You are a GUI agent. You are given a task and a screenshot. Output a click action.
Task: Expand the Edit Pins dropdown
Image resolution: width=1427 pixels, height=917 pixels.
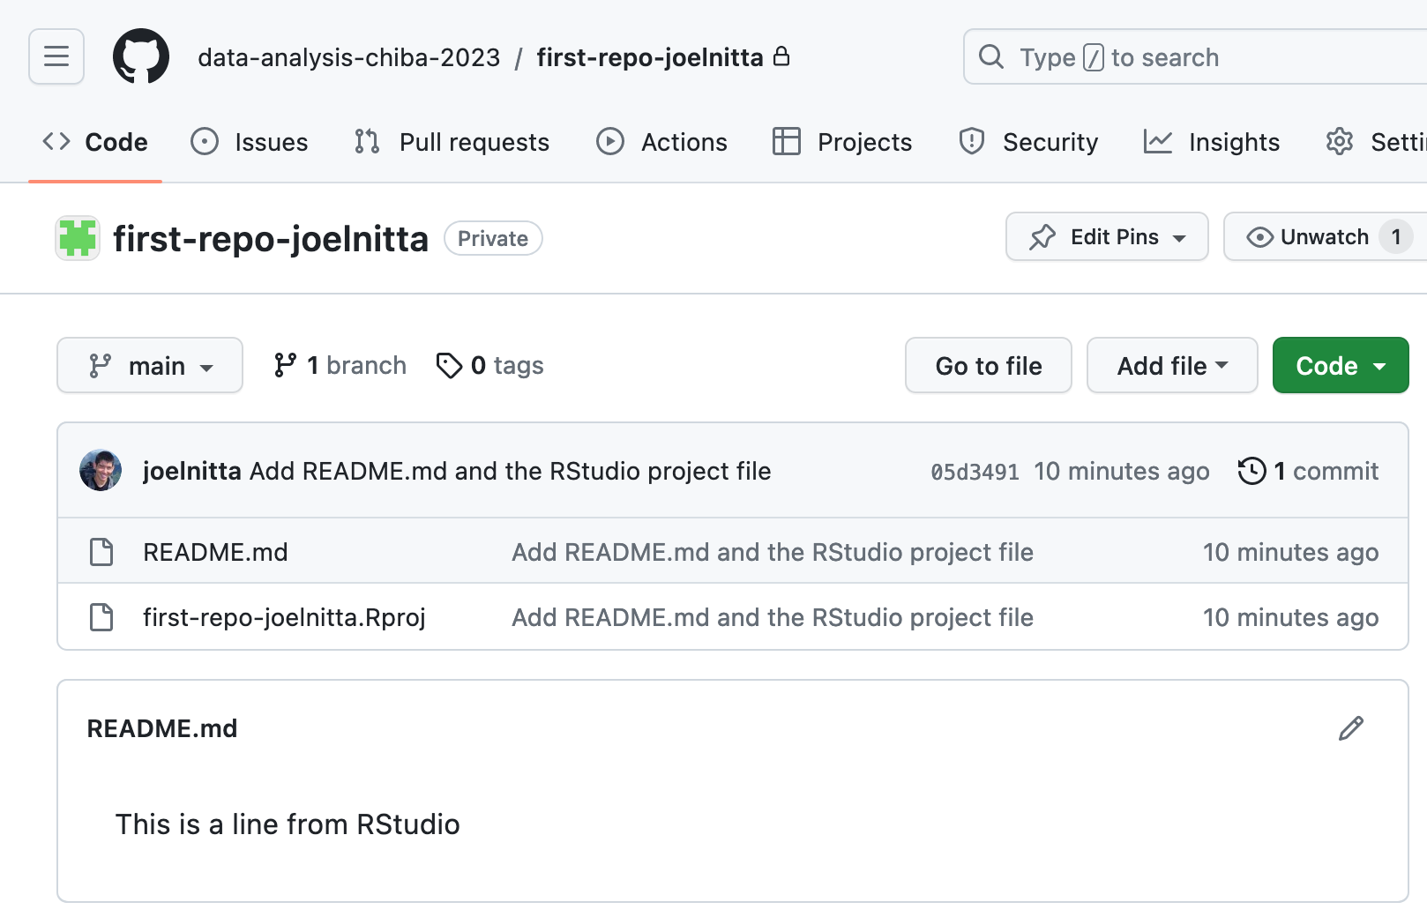(1106, 237)
